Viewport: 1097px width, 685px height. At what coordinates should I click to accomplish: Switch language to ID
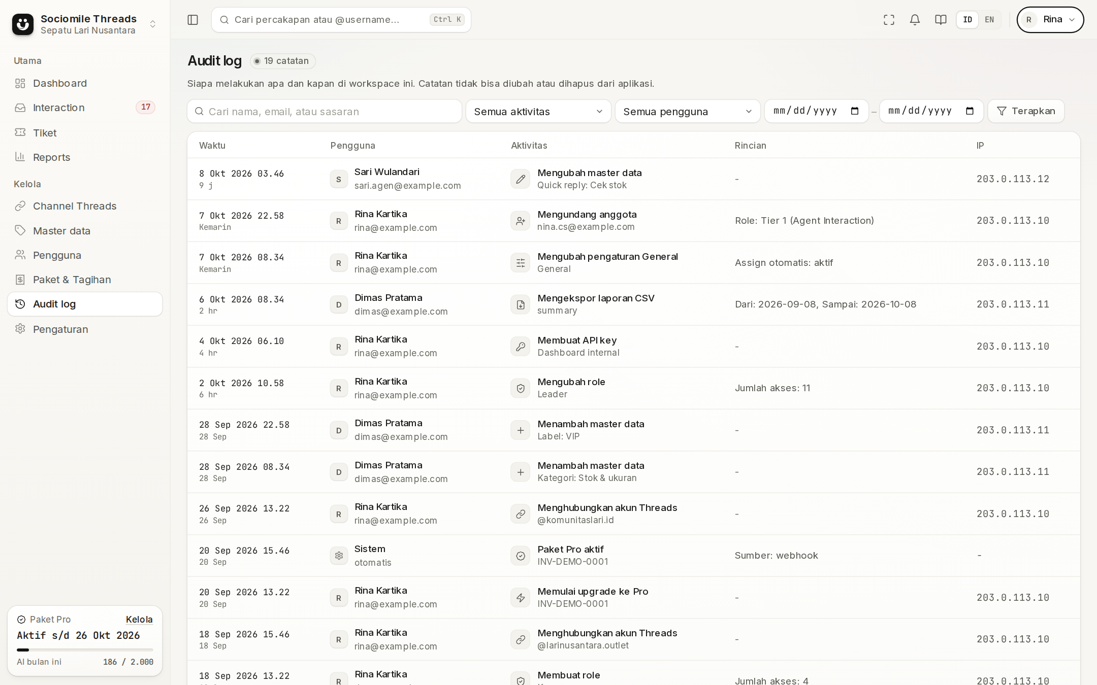pyautogui.click(x=967, y=20)
